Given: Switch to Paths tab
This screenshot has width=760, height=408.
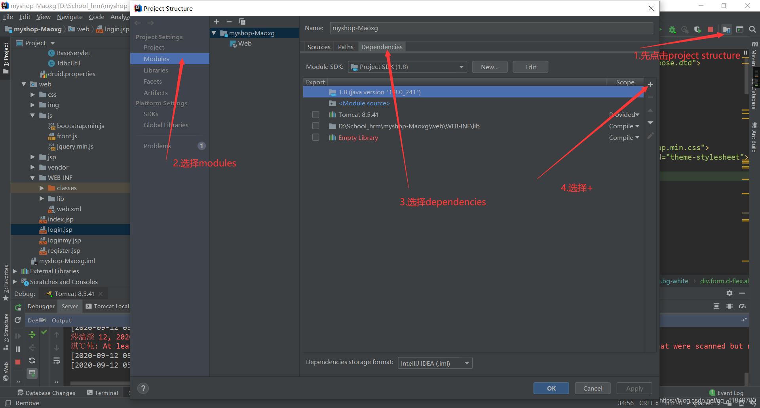Looking at the screenshot, I should coord(346,47).
